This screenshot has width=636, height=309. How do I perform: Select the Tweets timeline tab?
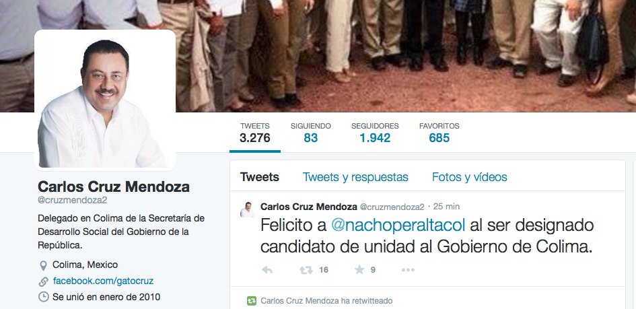pyautogui.click(x=260, y=177)
